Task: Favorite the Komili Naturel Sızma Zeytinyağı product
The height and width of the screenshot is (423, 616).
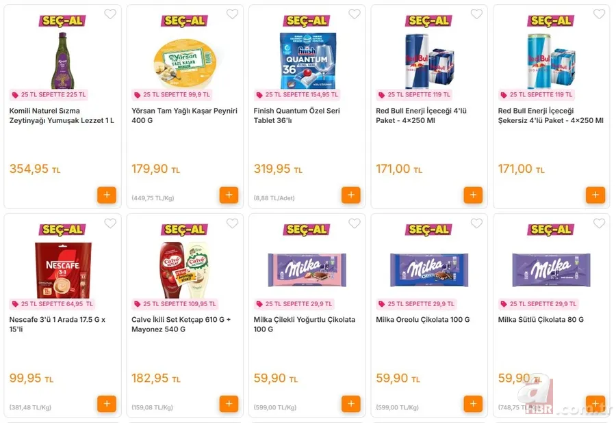Action: coord(110,14)
